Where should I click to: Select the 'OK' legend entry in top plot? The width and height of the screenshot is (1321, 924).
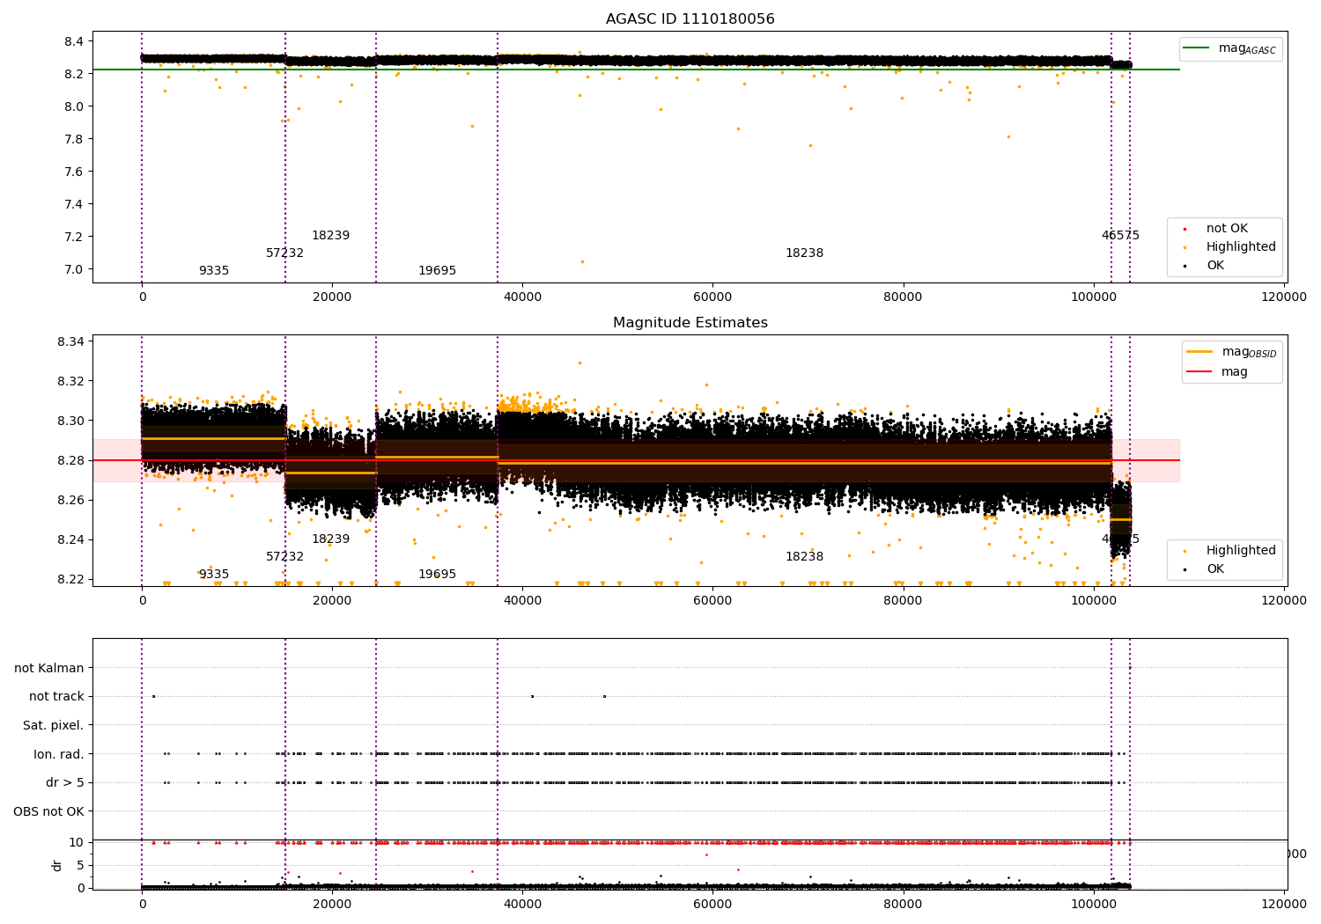tap(1215, 266)
